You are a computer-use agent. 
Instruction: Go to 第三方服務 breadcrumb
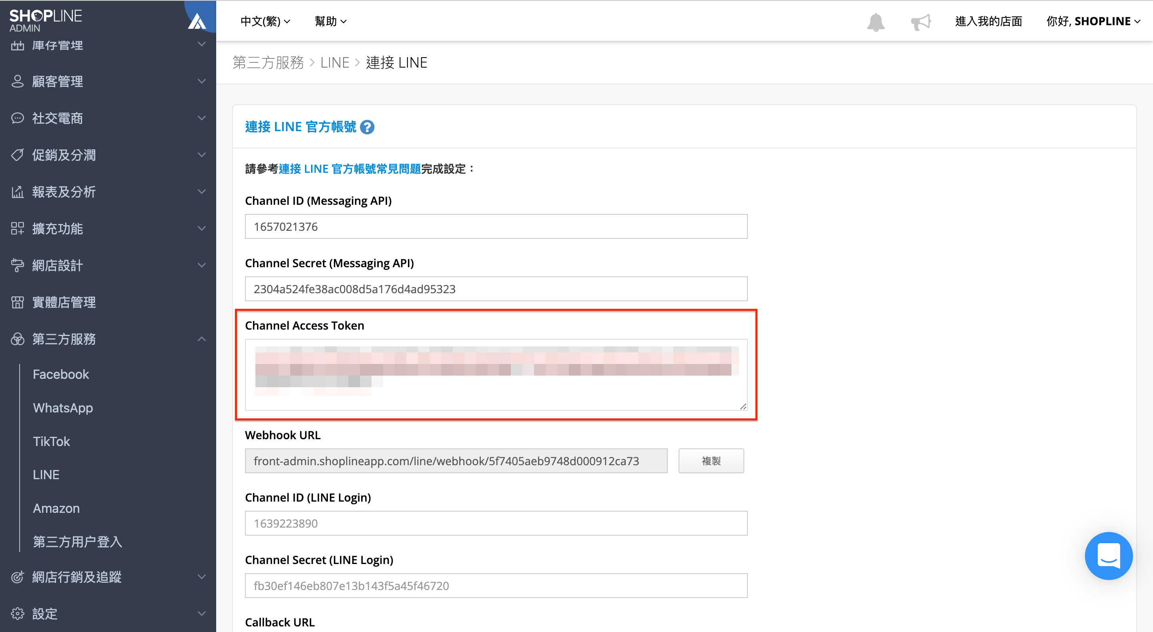click(x=268, y=63)
